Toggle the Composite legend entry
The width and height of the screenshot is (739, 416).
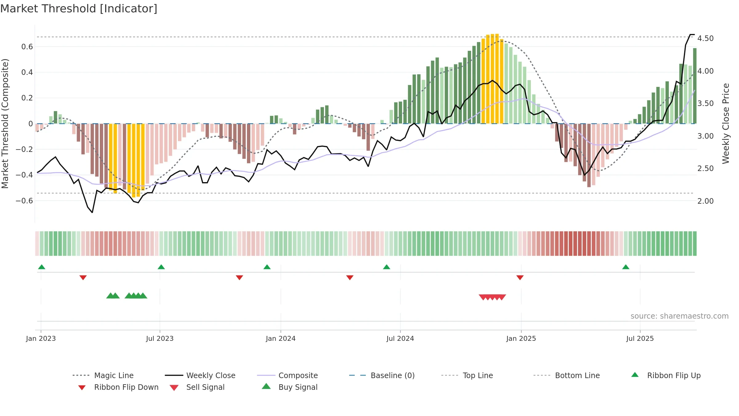(287, 375)
